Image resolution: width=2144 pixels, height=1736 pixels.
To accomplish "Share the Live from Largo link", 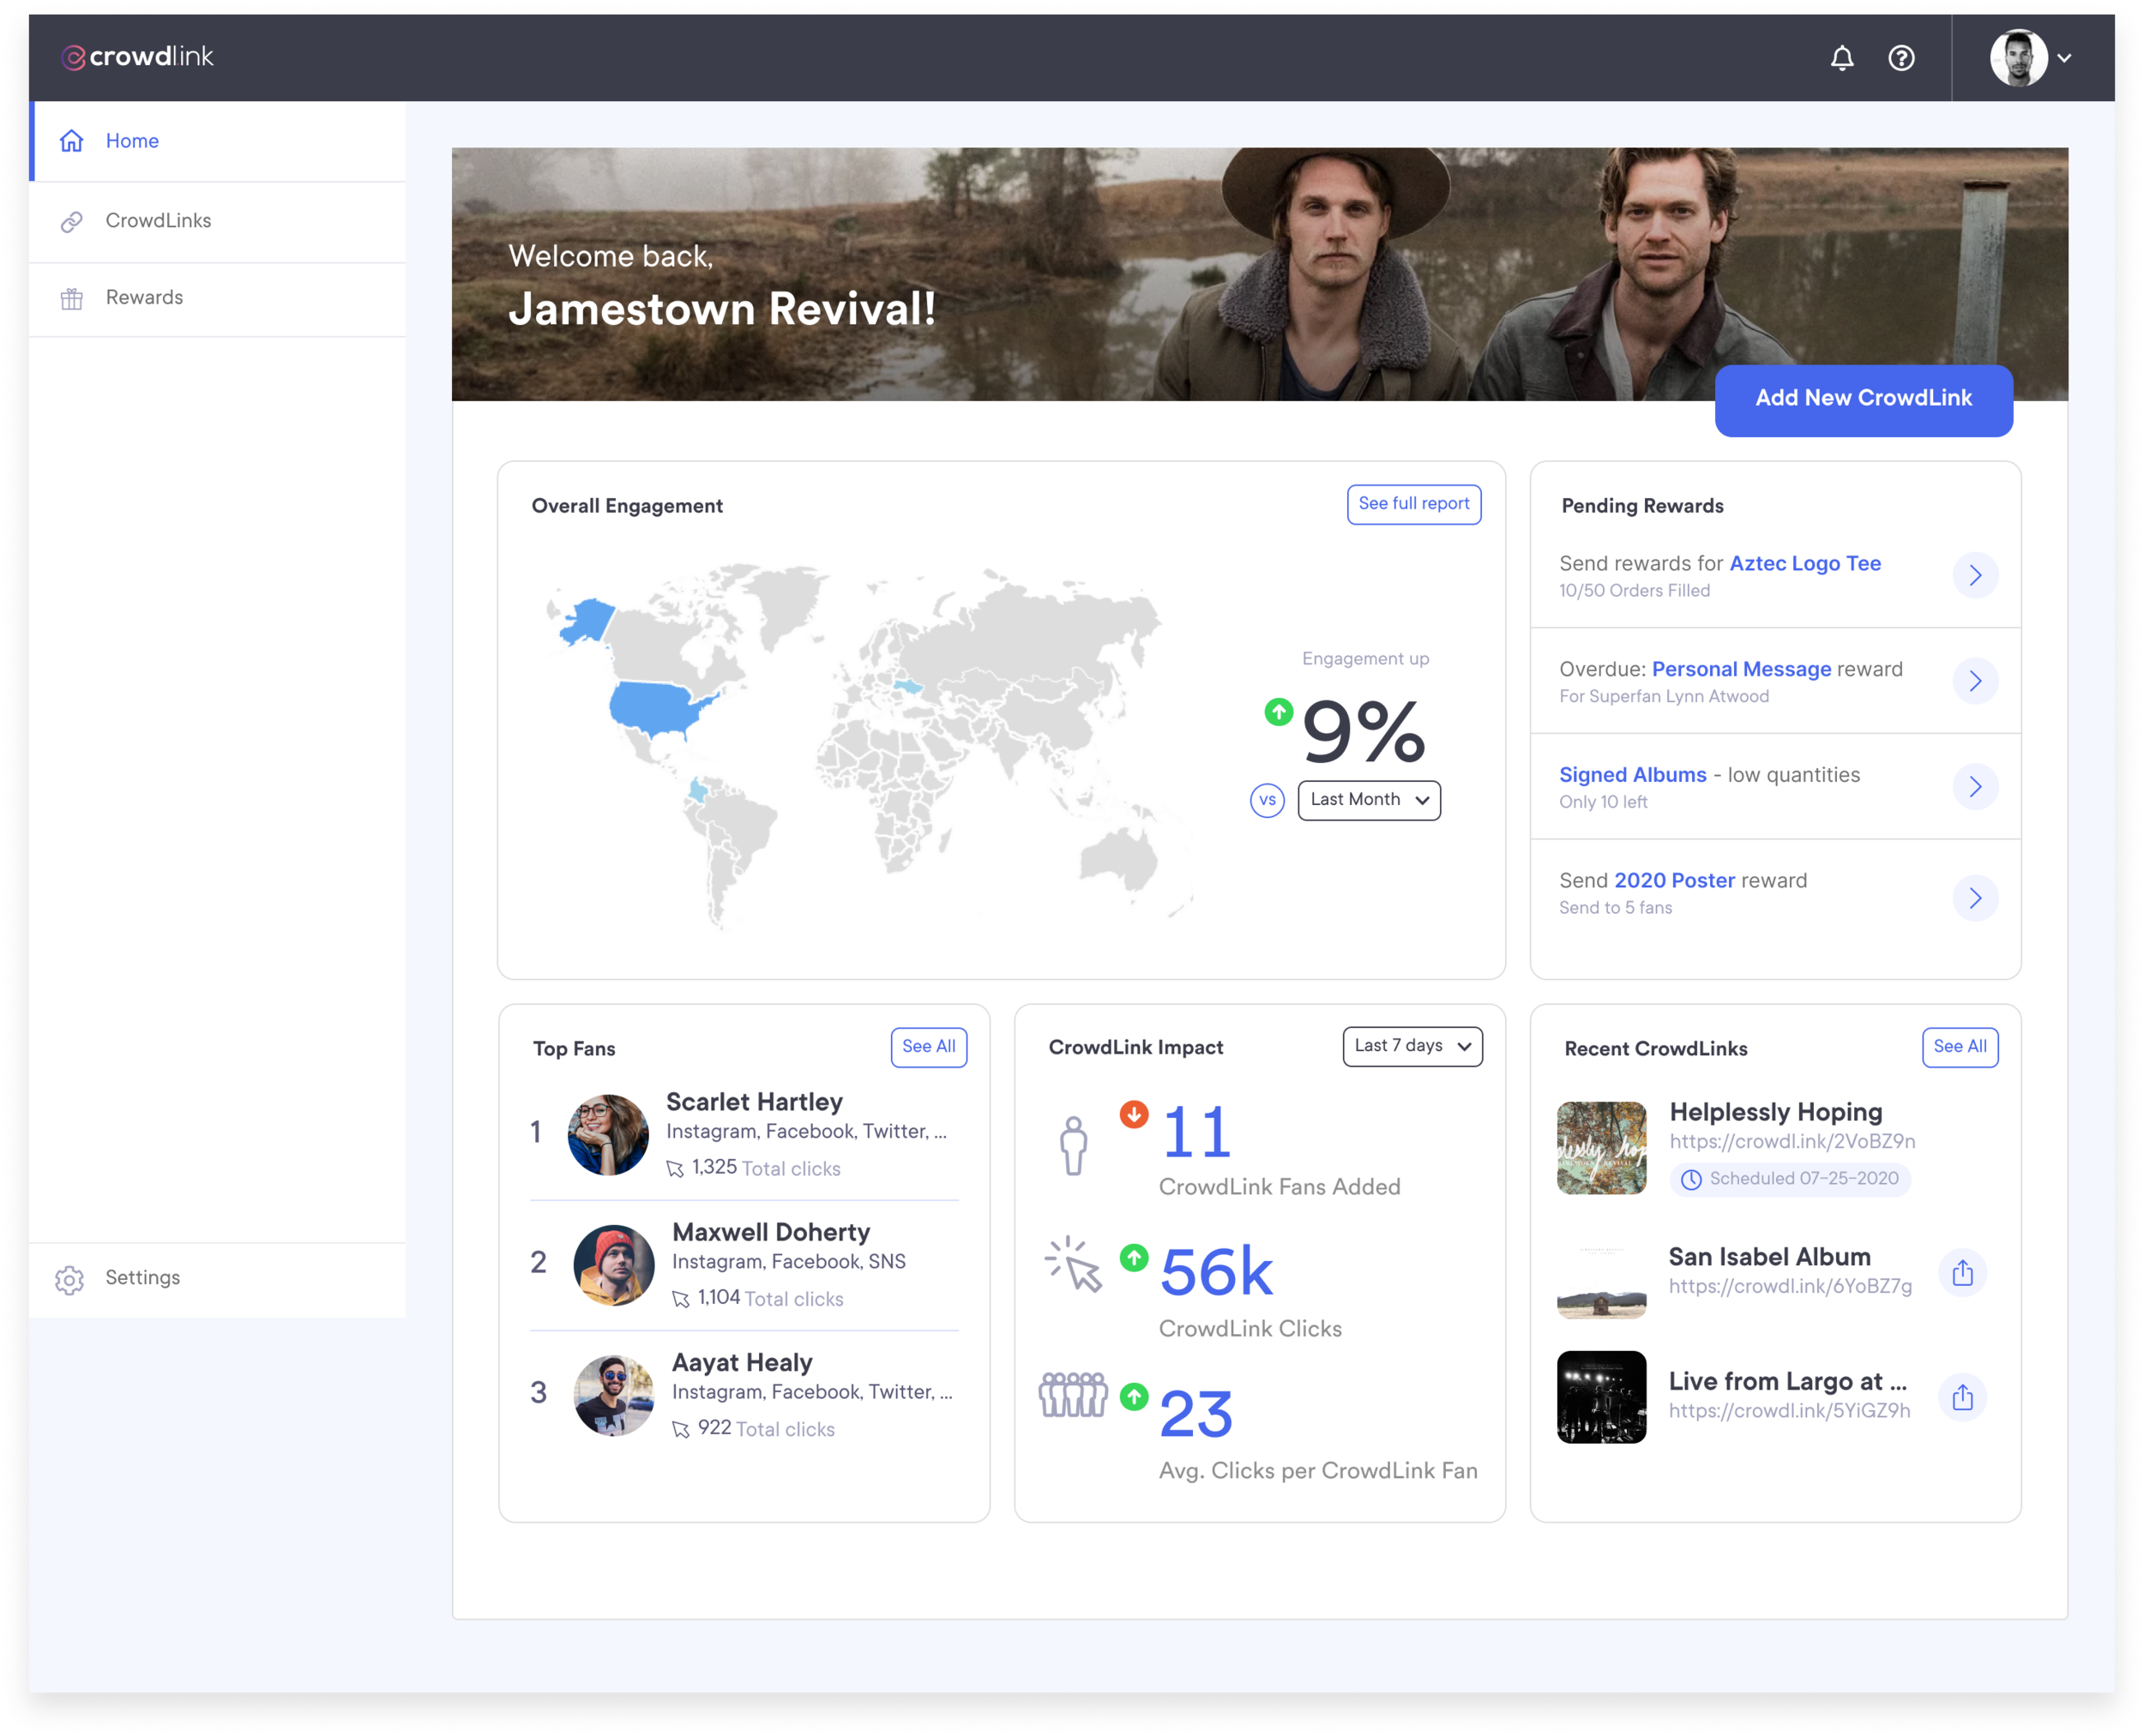I will [1962, 1397].
